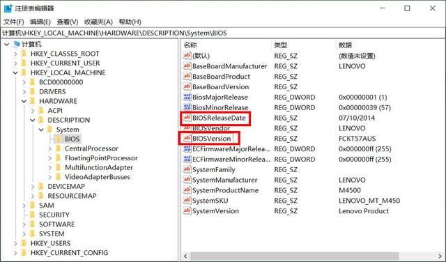This screenshot has height=262, width=446.
Task: Open the 查看(V) menu
Action: (68, 22)
